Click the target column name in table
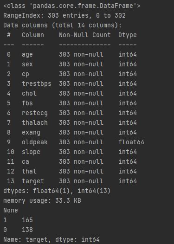 tap(33, 181)
